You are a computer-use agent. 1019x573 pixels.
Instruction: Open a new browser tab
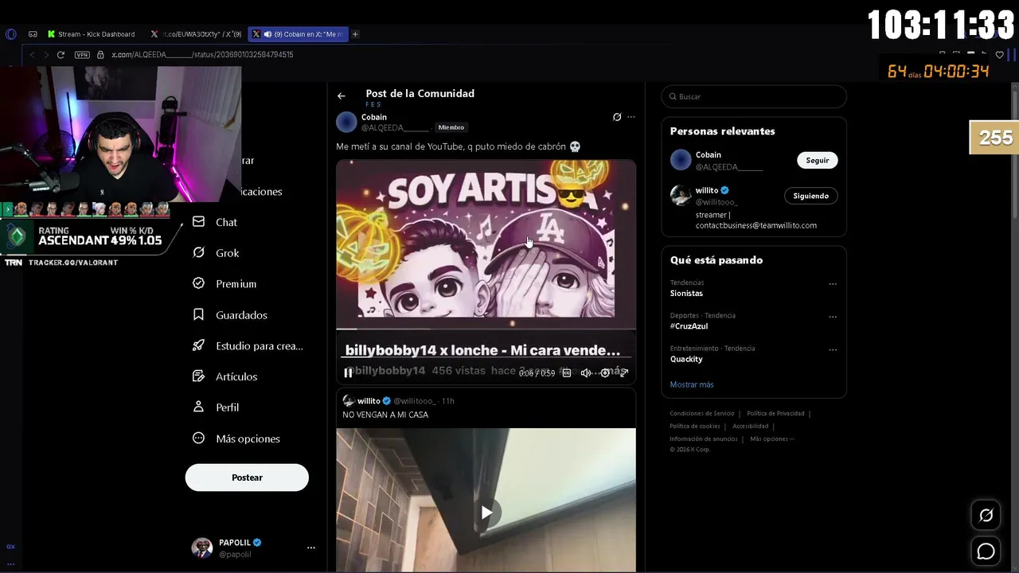(355, 34)
